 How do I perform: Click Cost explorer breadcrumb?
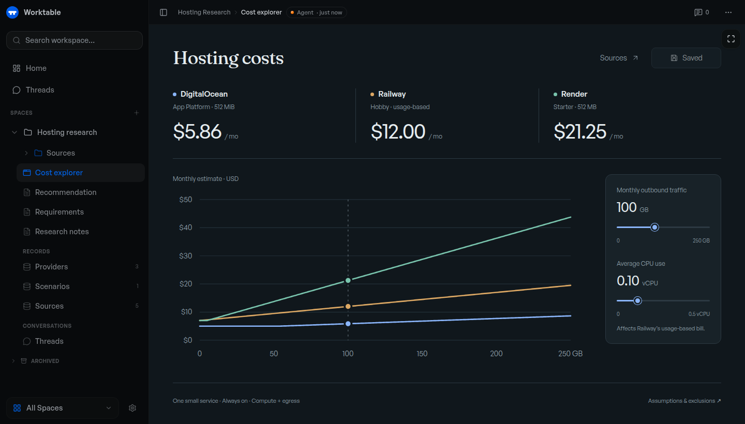point(261,12)
